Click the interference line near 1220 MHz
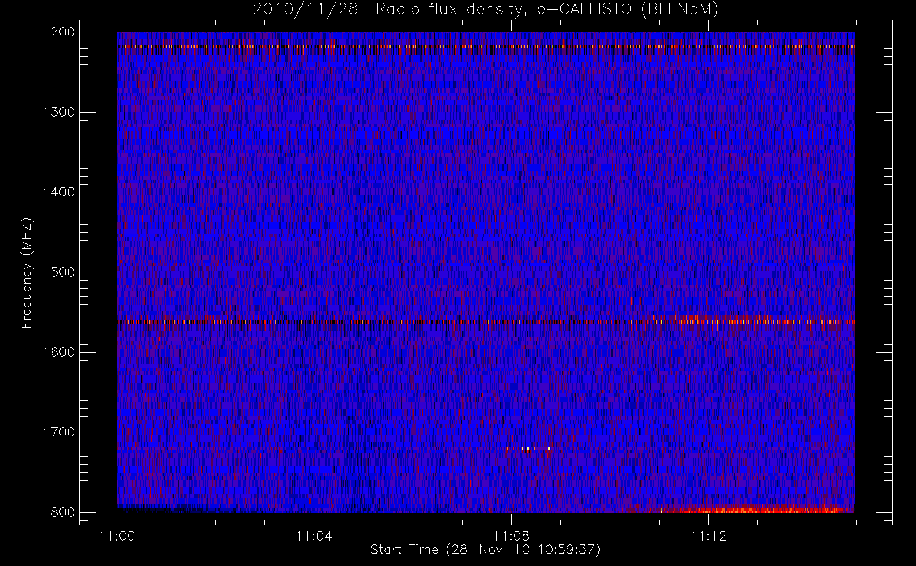 click(486, 46)
